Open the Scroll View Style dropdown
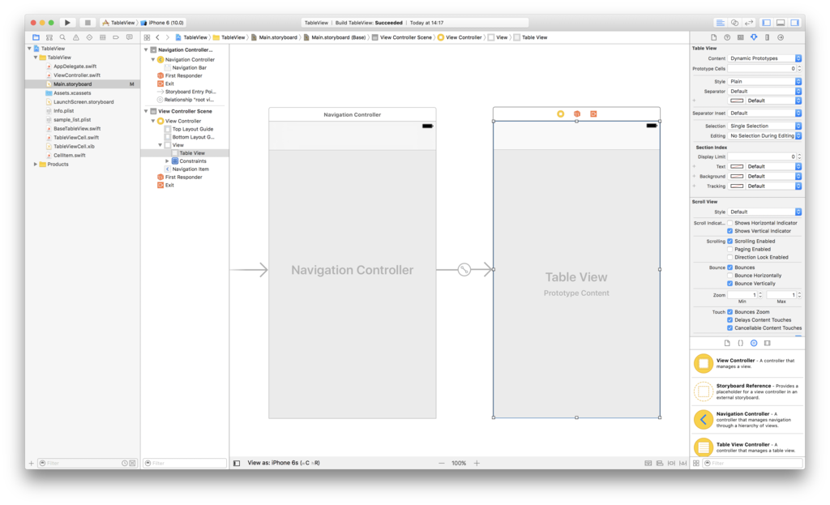This screenshot has height=505, width=830. pos(764,212)
